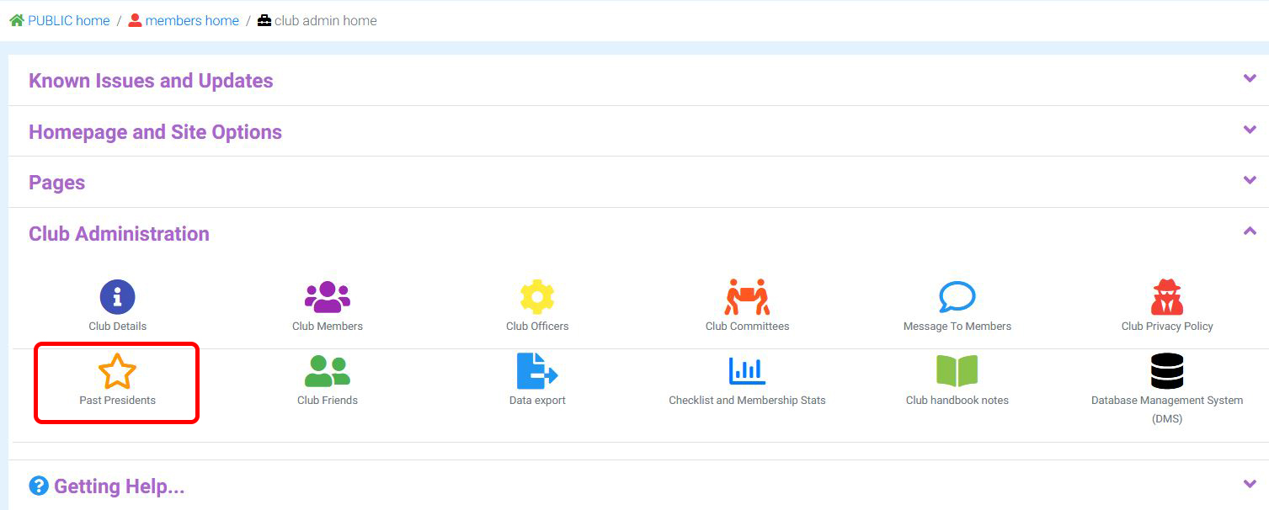Open the Club Officers gear icon
The height and width of the screenshot is (510, 1269).
pyautogui.click(x=537, y=297)
